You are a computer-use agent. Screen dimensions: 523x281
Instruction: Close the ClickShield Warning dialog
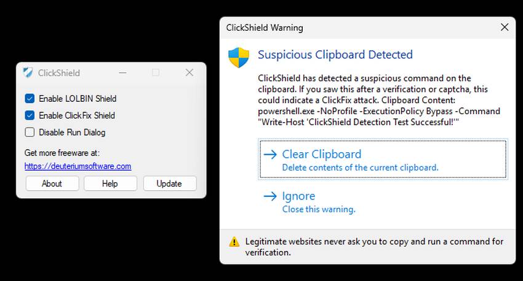point(505,27)
